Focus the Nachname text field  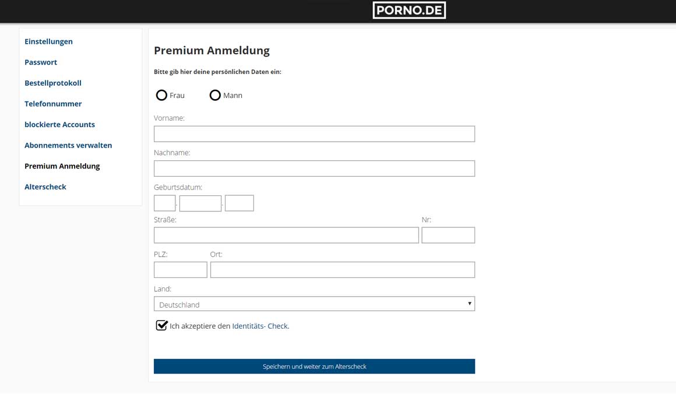pos(314,168)
